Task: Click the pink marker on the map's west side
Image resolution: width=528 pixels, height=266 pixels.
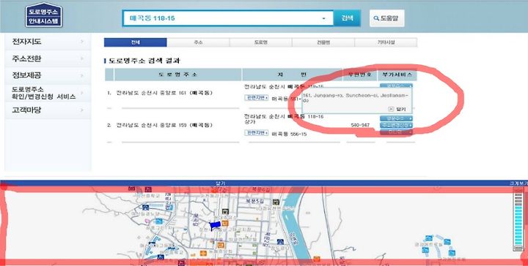Action: (147, 221)
